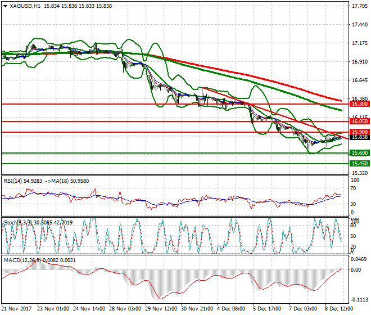Click the 7 Dec 03:00 time axis label
This screenshot has height=315, width=371.
[304, 309]
